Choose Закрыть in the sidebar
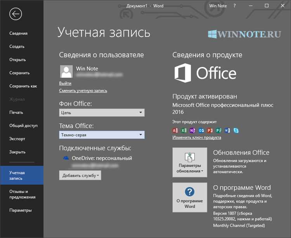The image size is (291, 238). pos(17,152)
